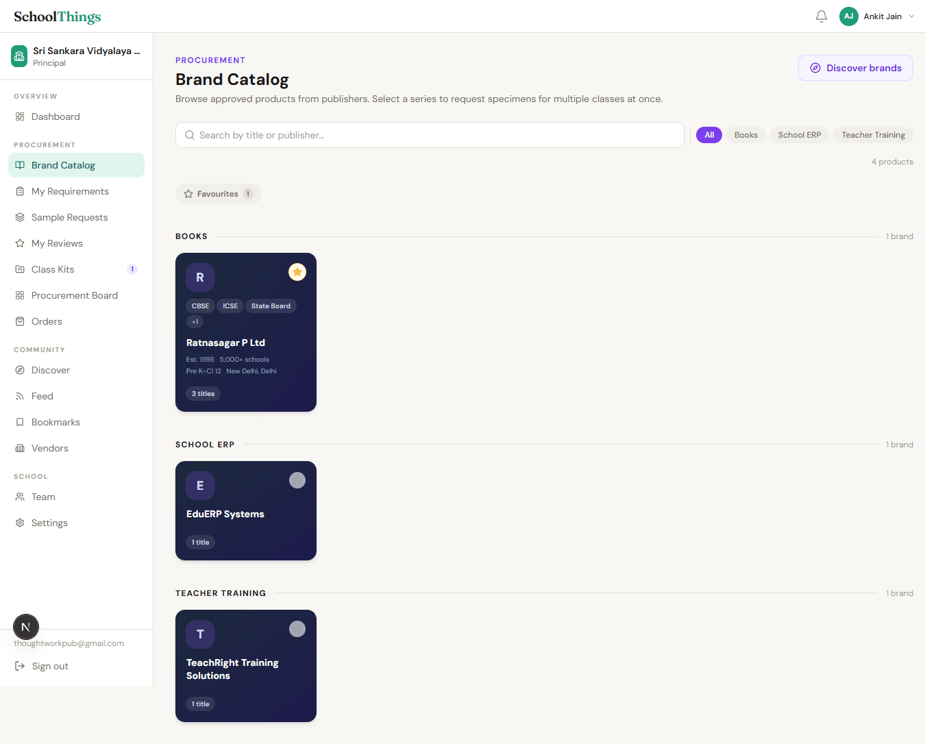The width and height of the screenshot is (925, 744).
Task: Open the Sri Sankara Vidyalaya school switcher
Action: coord(76,56)
